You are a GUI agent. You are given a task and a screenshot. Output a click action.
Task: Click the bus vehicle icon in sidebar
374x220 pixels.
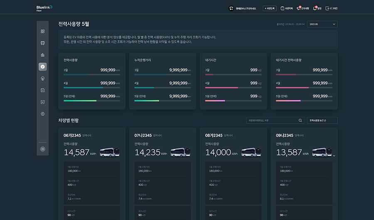click(42, 43)
